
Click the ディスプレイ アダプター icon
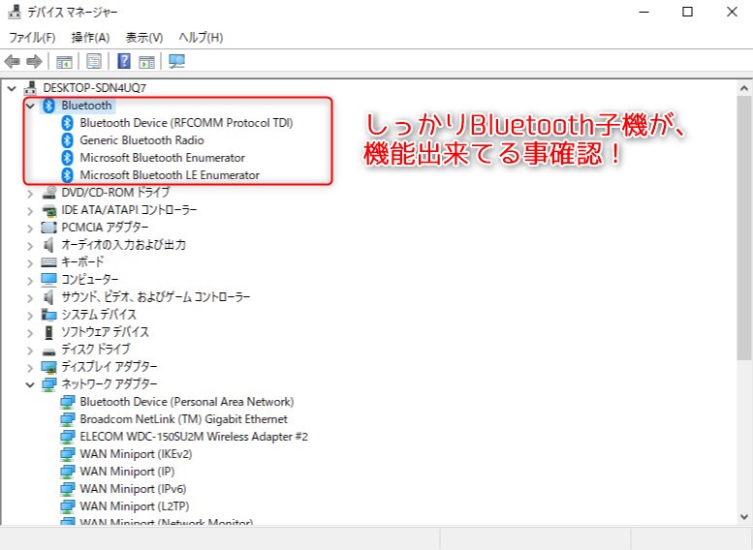[x=49, y=367]
